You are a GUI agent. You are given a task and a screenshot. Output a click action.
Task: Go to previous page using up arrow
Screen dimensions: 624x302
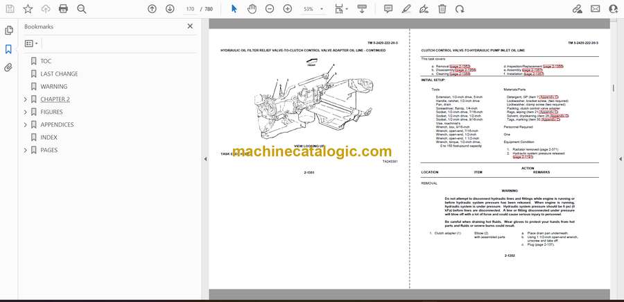[x=153, y=9]
